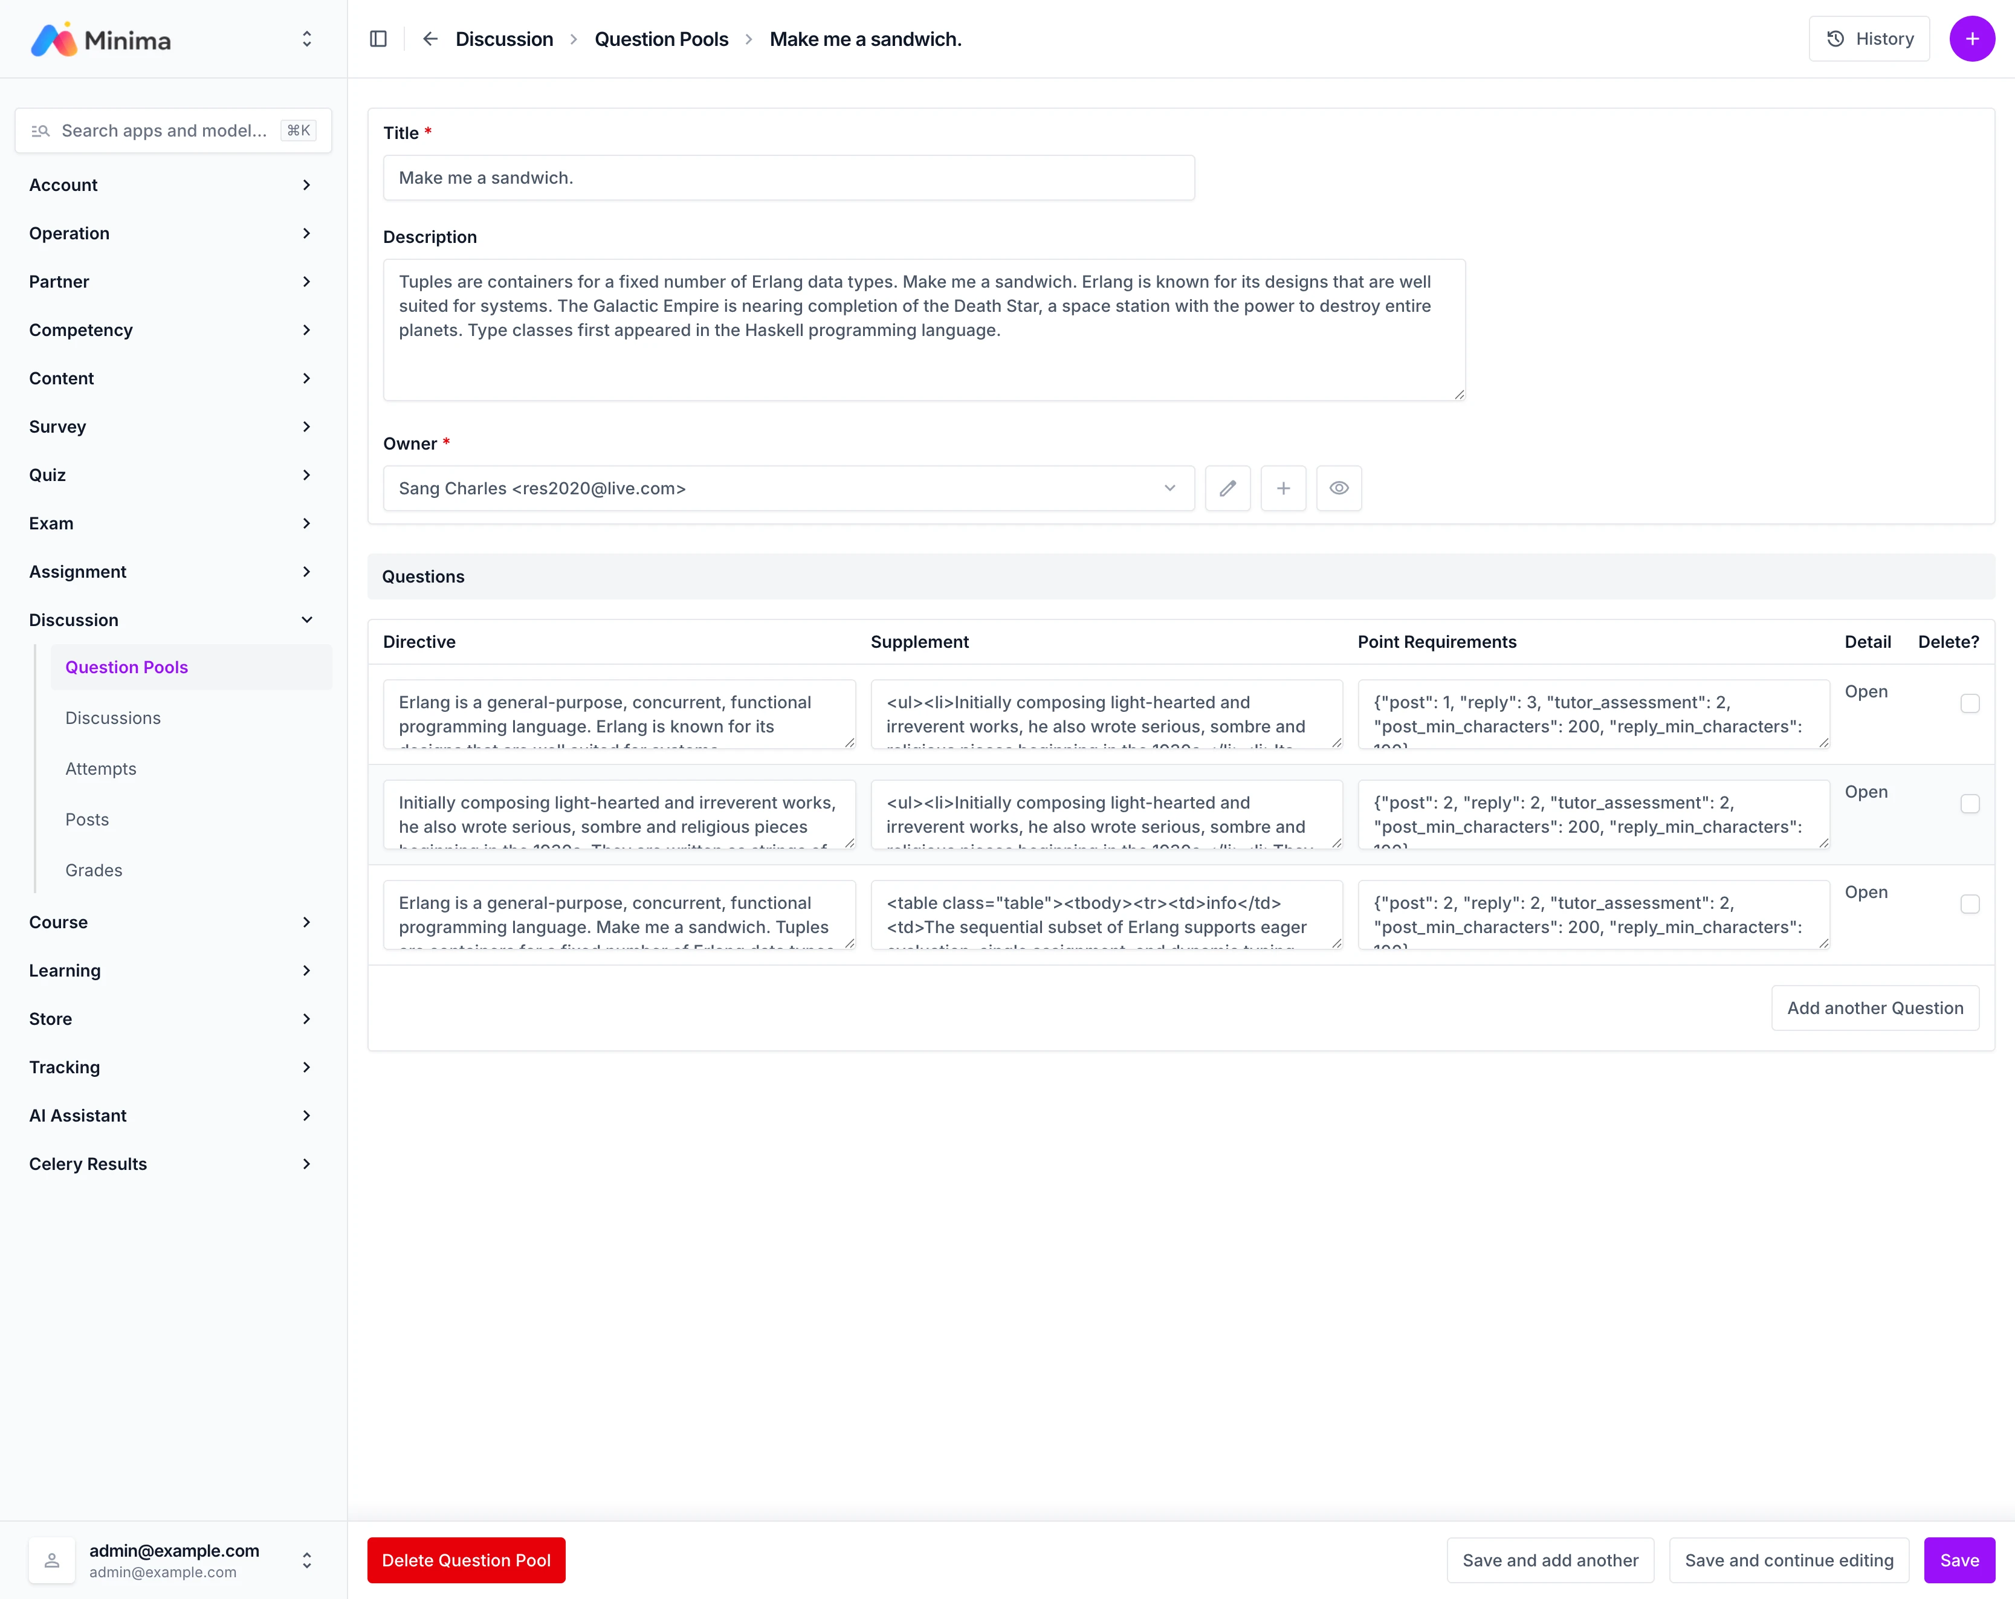
Task: View owner using the eye icon
Action: pyautogui.click(x=1338, y=488)
